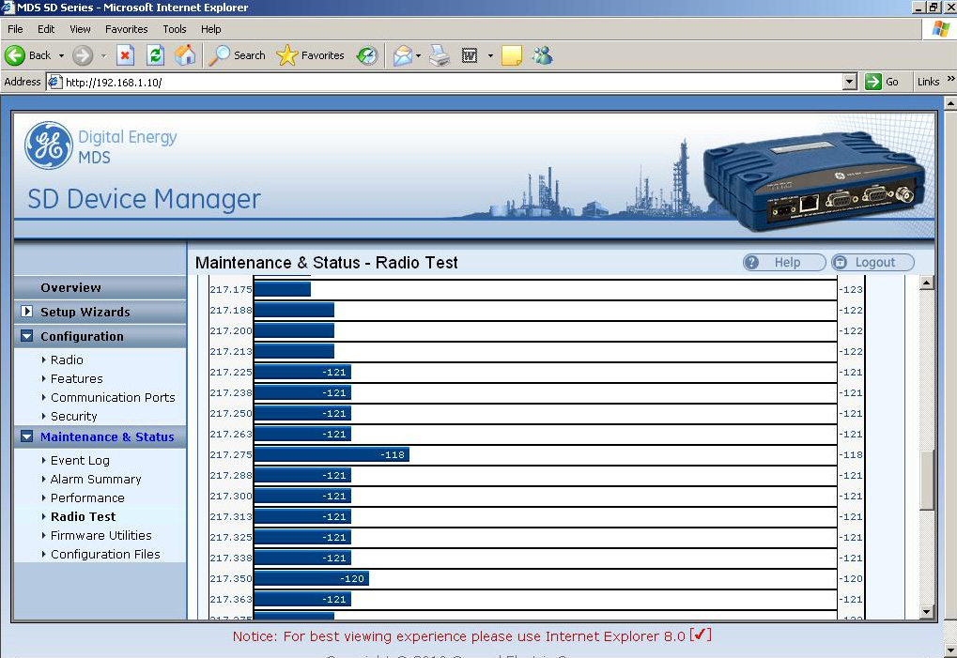Open the address bar dropdown arrow
Screen dimensions: 957x658
pyautogui.click(x=849, y=82)
